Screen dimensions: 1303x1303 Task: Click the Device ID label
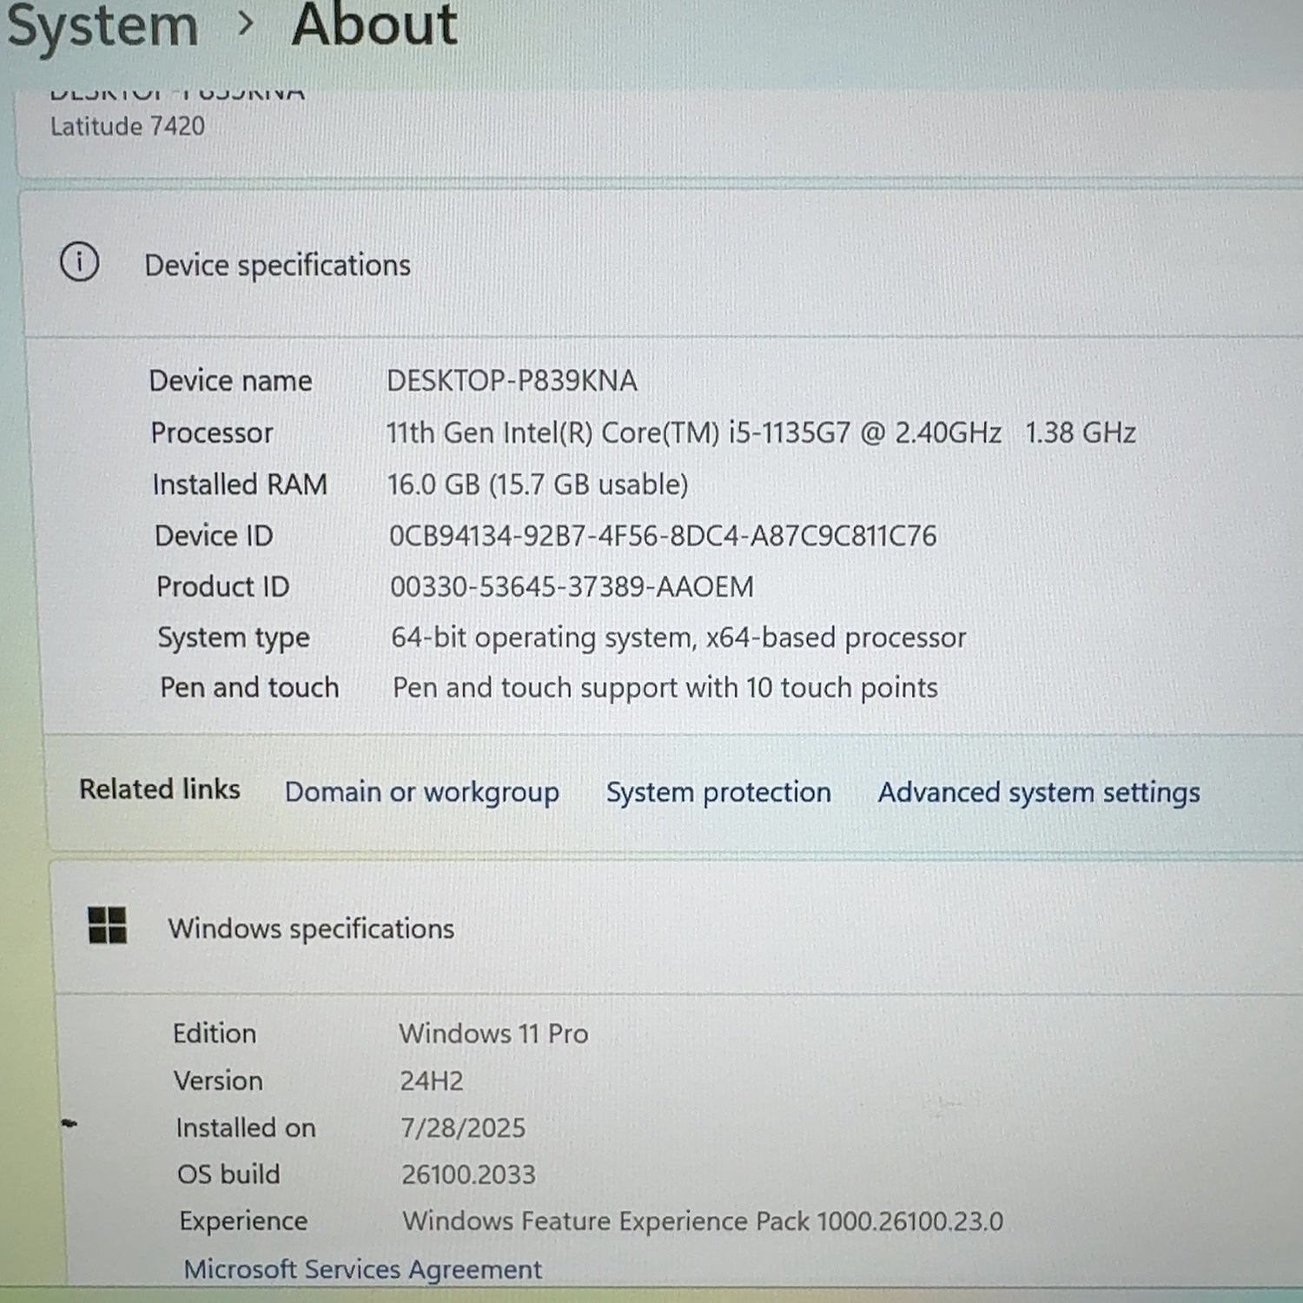click(214, 535)
